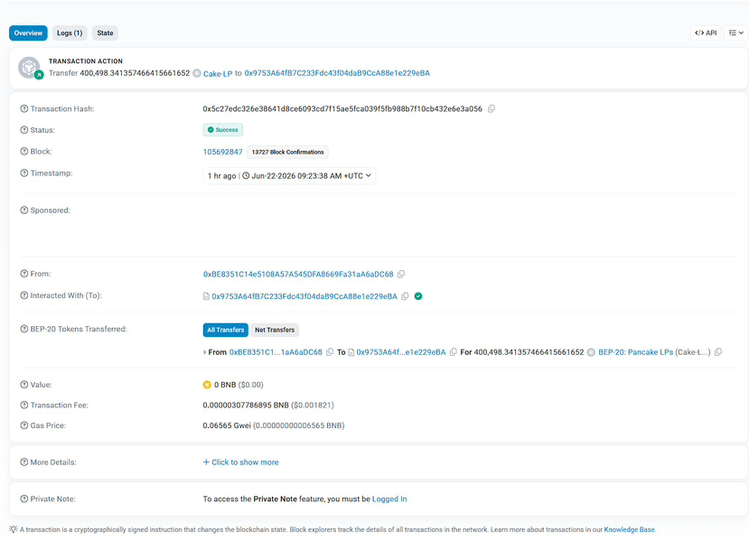Click to show more details
Viewport: 749px width, 541px height.
pos(240,462)
